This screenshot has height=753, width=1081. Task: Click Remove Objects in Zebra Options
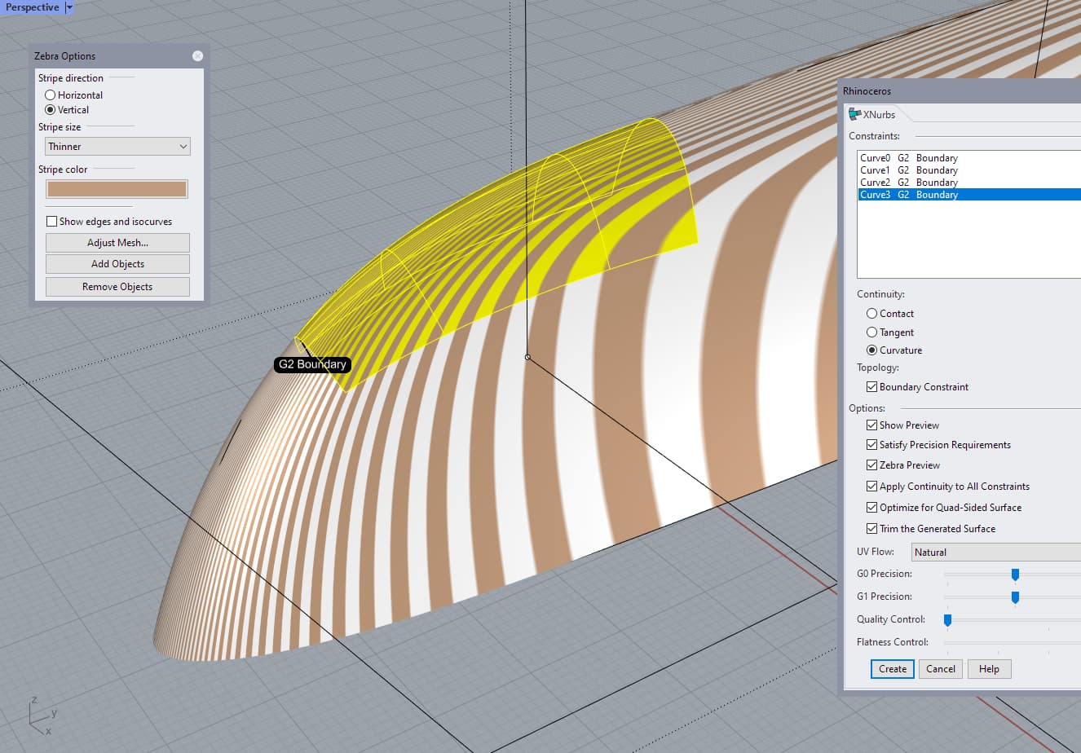click(x=117, y=287)
